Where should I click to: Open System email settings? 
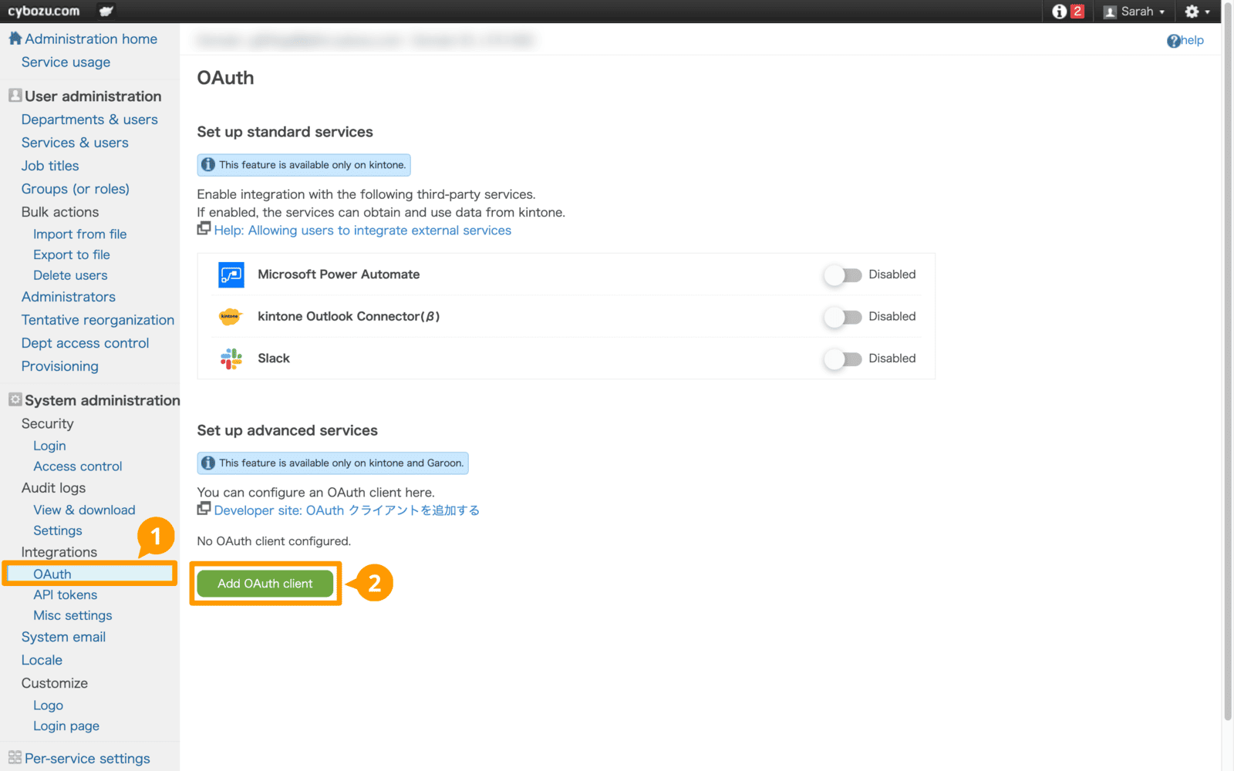tap(63, 637)
